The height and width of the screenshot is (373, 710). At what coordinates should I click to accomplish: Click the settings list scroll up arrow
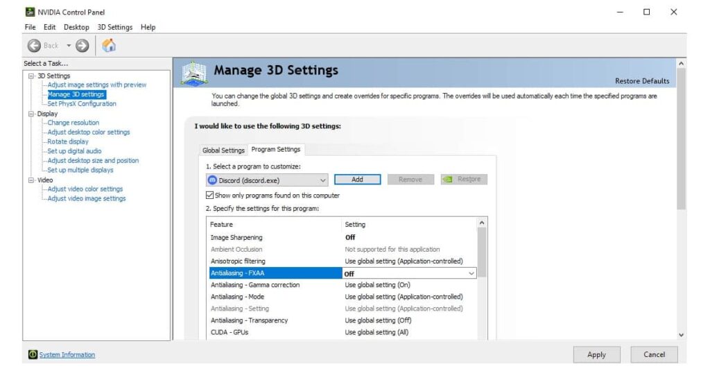pyautogui.click(x=482, y=223)
